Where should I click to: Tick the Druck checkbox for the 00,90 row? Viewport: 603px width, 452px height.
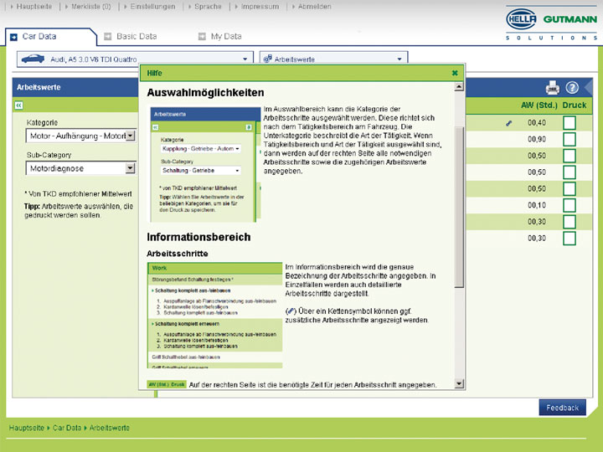click(x=569, y=139)
